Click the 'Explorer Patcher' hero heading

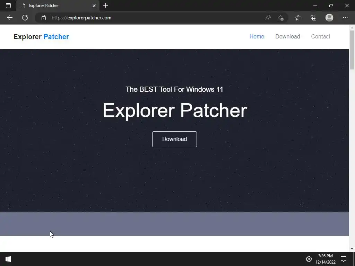coord(175,110)
